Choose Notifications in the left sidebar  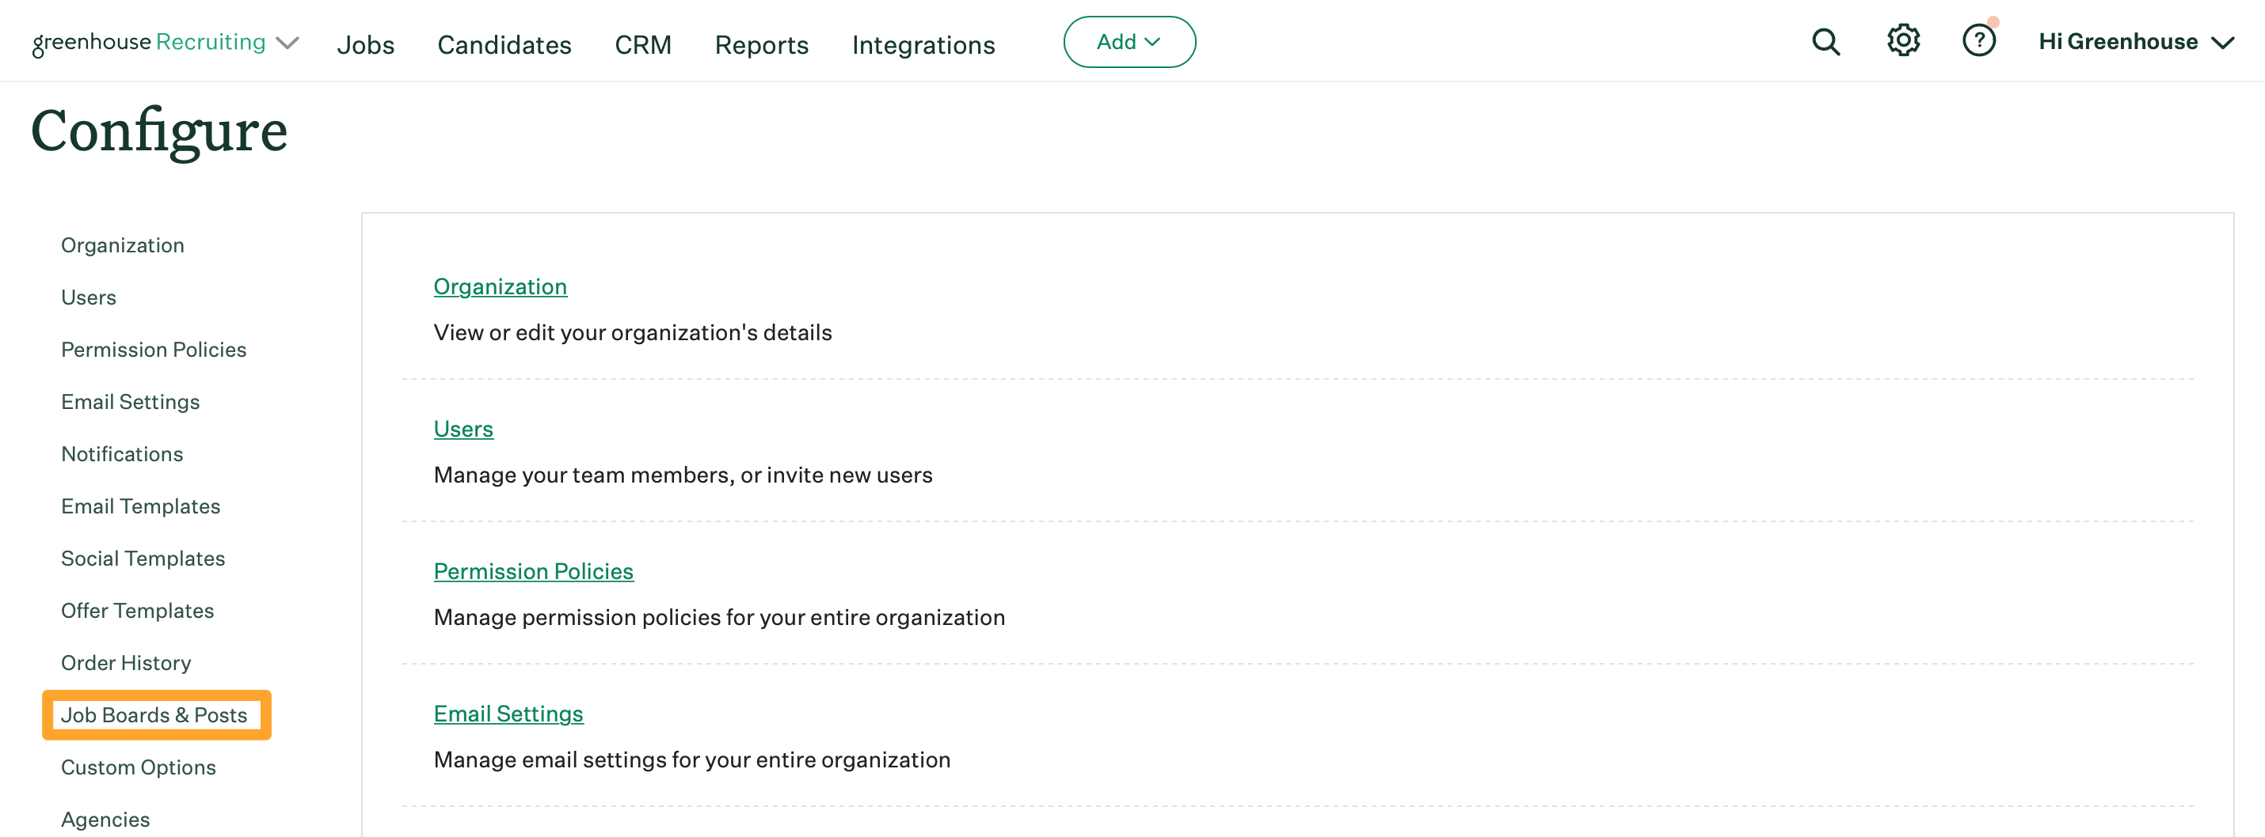tap(122, 454)
